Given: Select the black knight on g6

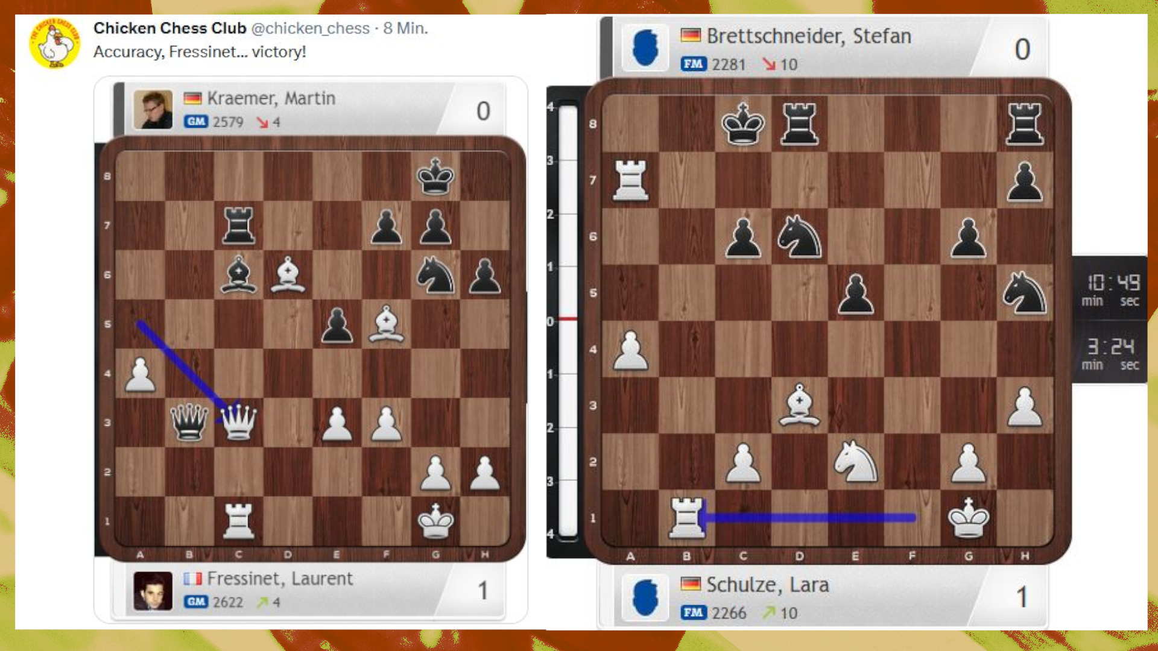Looking at the screenshot, I should (x=435, y=275).
